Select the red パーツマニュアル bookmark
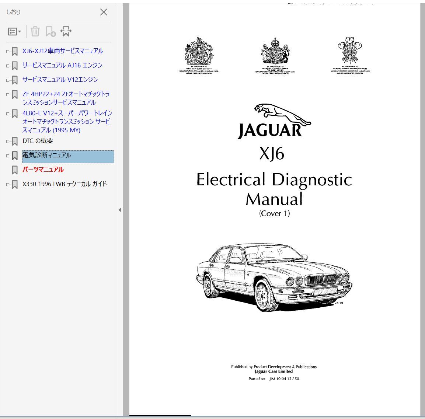 [43, 170]
